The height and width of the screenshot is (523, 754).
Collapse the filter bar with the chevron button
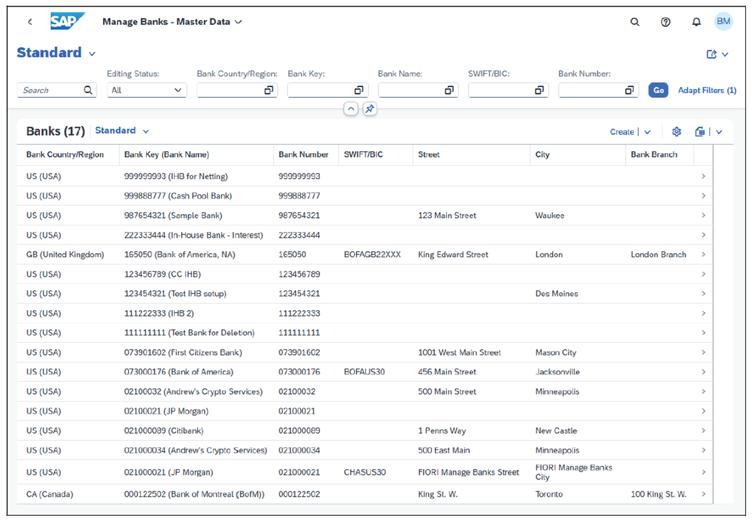point(351,109)
